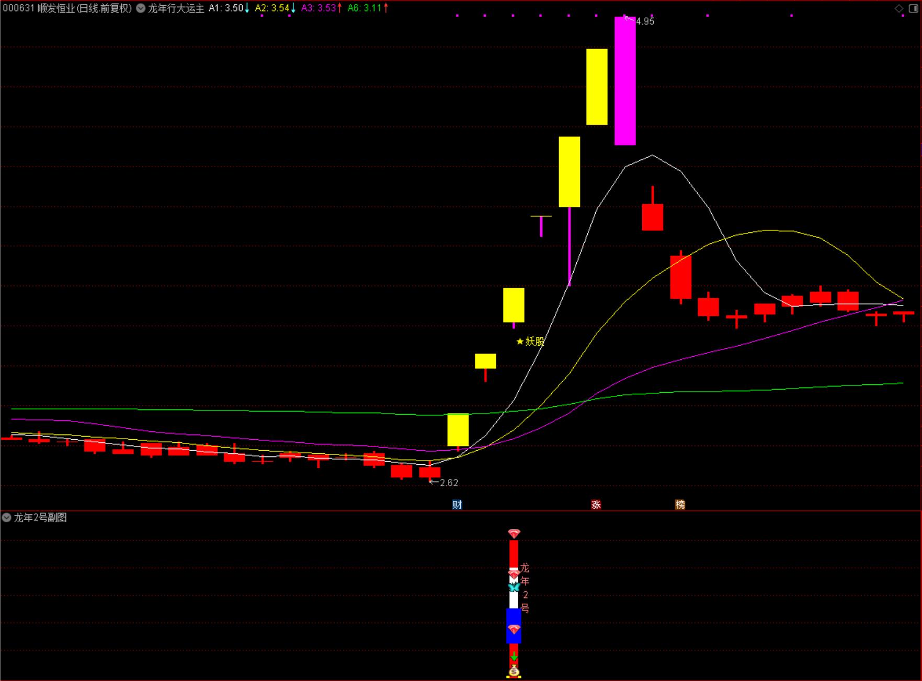This screenshot has height=681, width=922.
Task: Expand the 龙年2号副图 indicator dropdown
Action: 6,518
